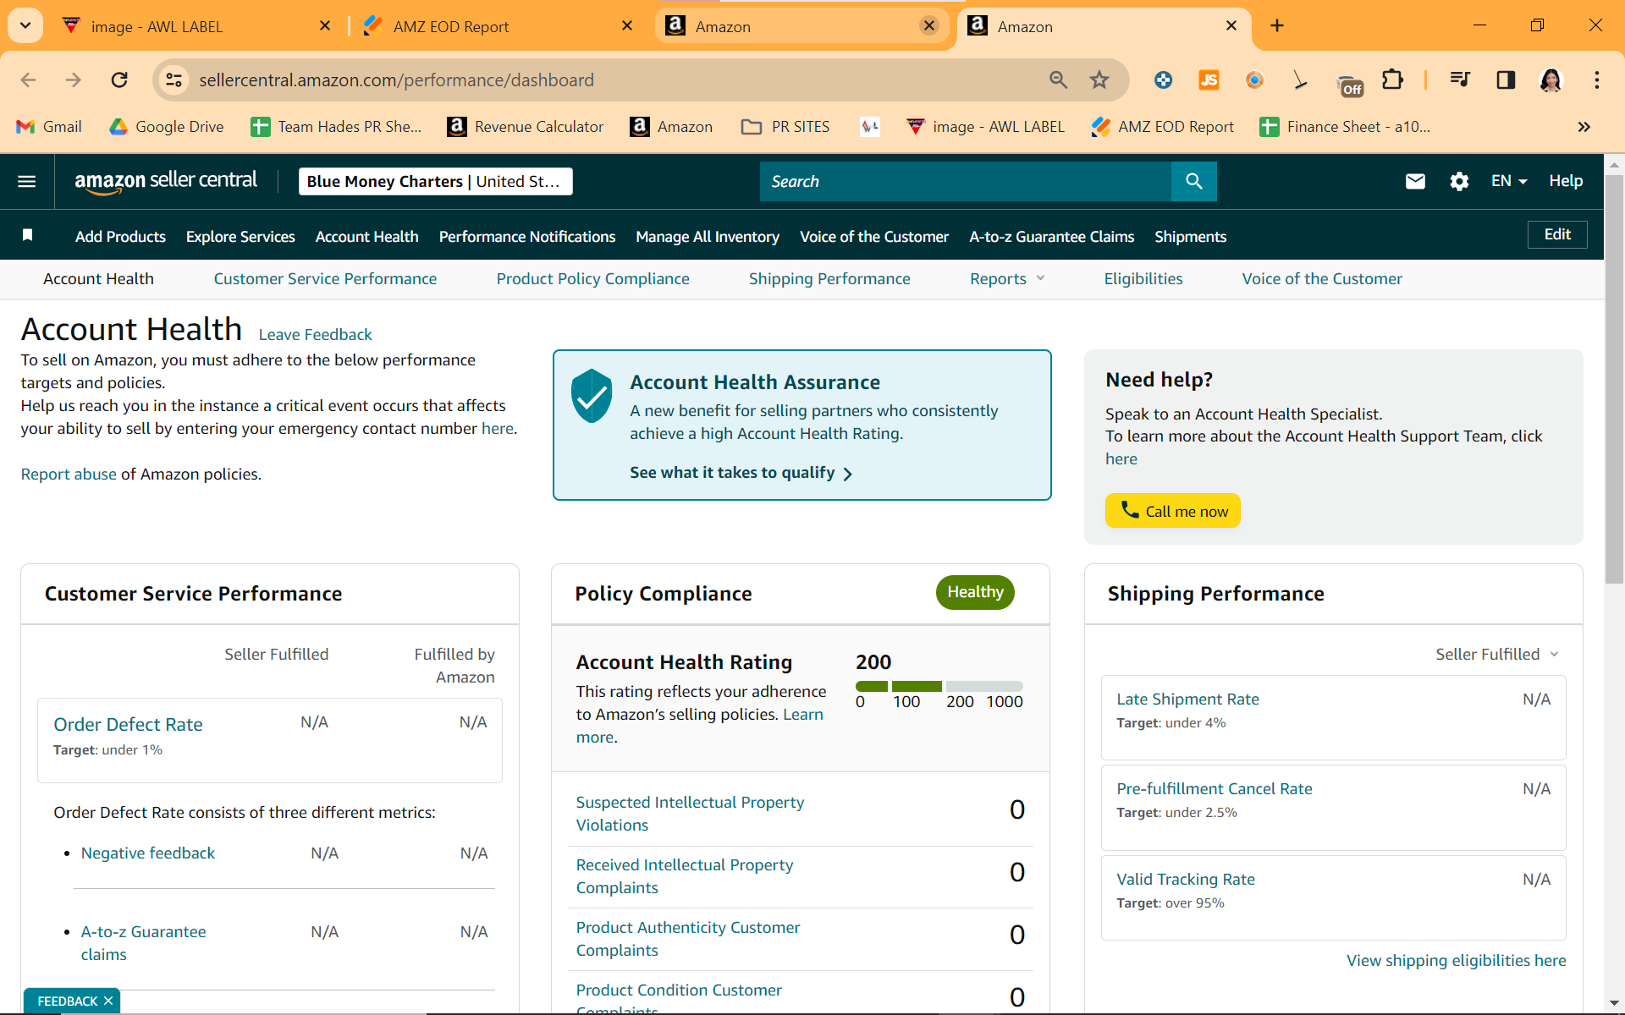Click the amazon seller central logo
The height and width of the screenshot is (1015, 1625).
click(x=165, y=181)
